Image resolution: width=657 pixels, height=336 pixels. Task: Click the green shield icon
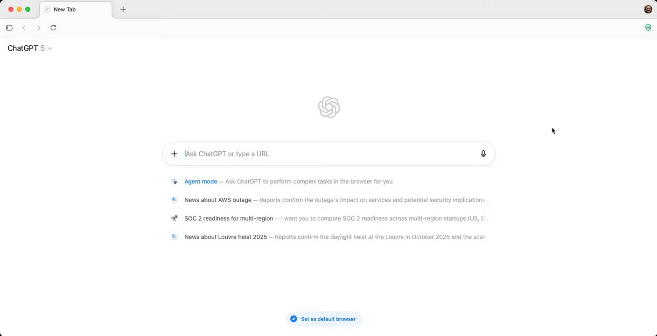click(x=648, y=28)
